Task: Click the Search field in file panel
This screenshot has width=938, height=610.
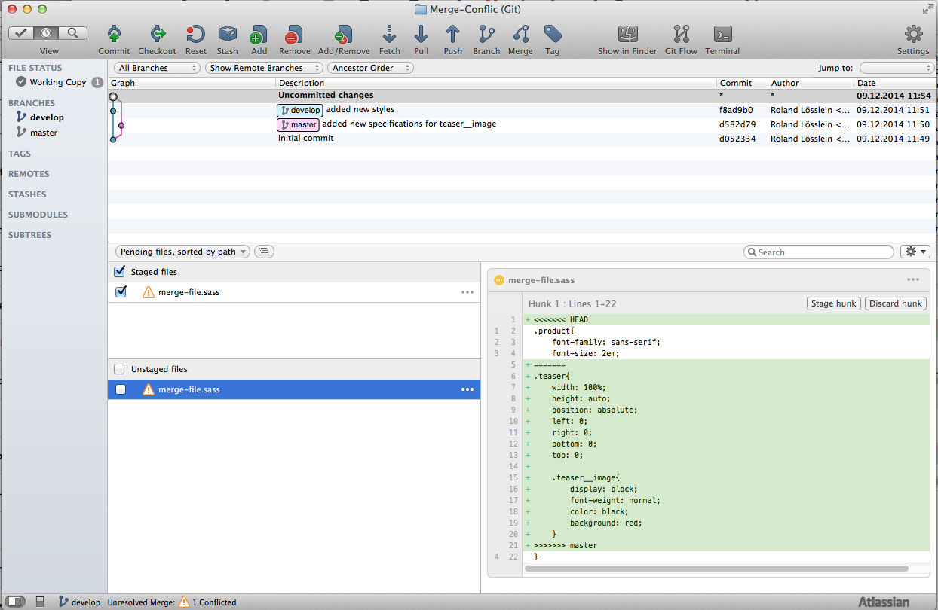Action: click(818, 252)
